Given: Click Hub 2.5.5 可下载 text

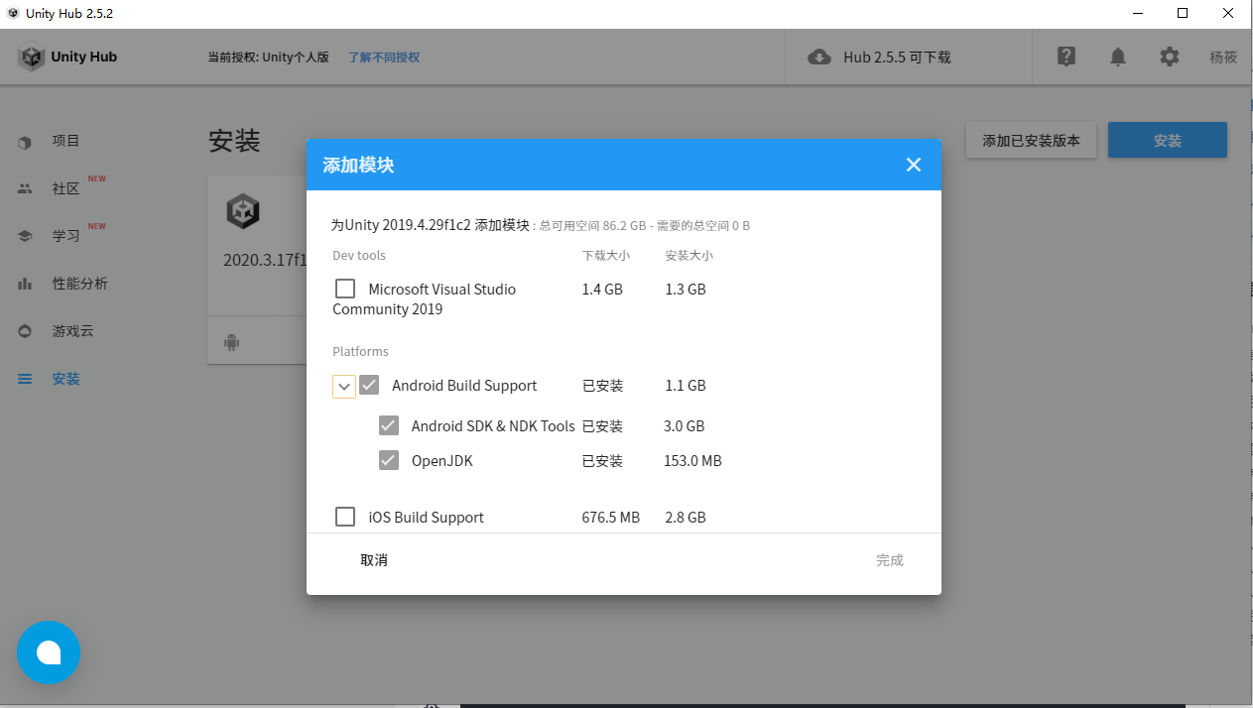Looking at the screenshot, I should [x=897, y=58].
